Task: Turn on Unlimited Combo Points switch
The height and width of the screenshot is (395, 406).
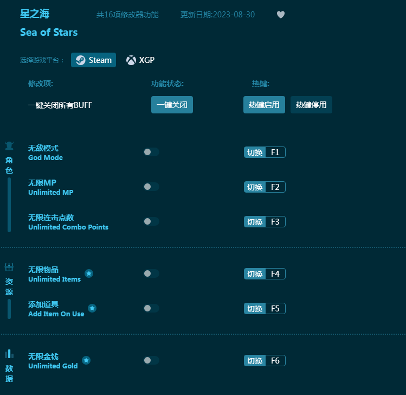Action: click(x=151, y=221)
